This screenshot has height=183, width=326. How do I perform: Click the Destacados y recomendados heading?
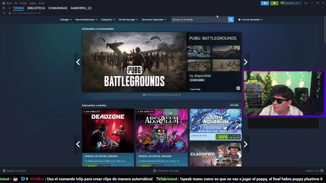[x=98, y=29]
